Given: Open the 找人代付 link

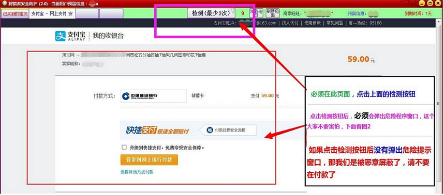Looking at the screenshot, I should point(290,23).
